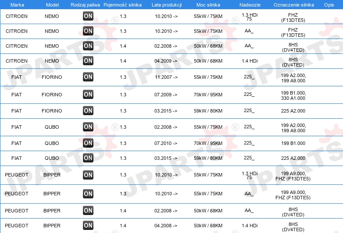Click the 1.3 HDi 75 body cell in the Peugeot row
Viewport: 343px width, 233px height.
(x=250, y=175)
